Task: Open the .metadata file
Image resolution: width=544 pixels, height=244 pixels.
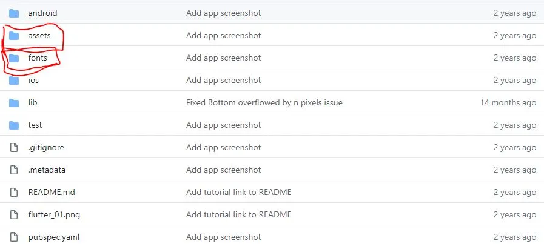Action: (47, 170)
